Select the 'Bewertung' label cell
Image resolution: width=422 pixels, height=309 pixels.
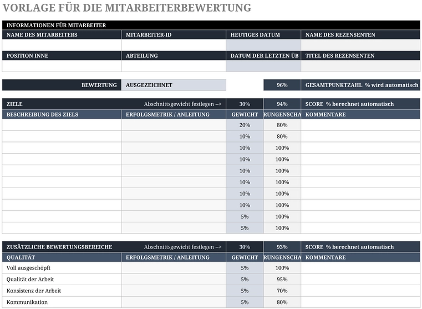click(x=62, y=85)
